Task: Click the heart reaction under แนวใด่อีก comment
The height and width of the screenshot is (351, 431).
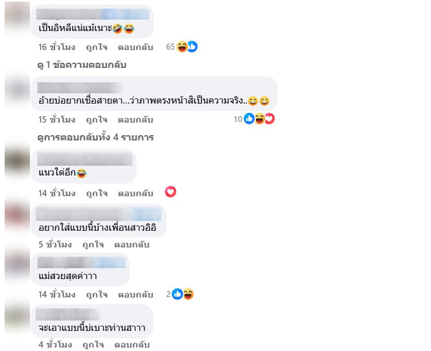Action: coord(171,192)
